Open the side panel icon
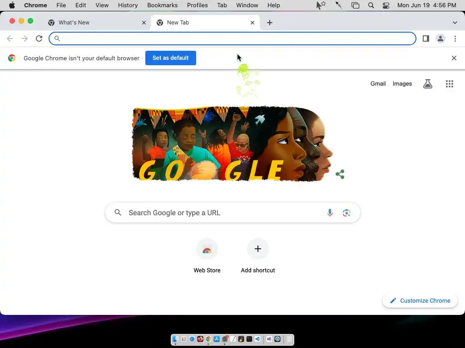 (x=426, y=39)
